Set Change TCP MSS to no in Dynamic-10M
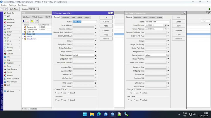 tap(129, 93)
